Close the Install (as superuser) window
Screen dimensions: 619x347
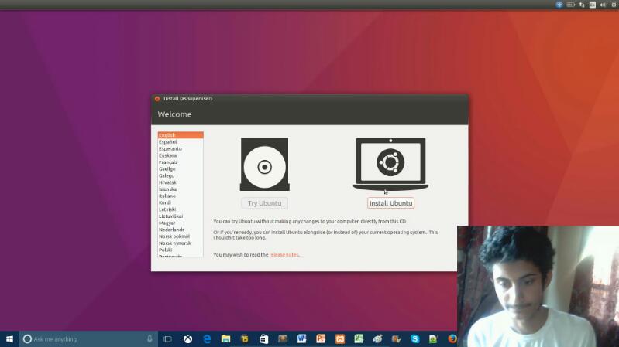(157, 99)
